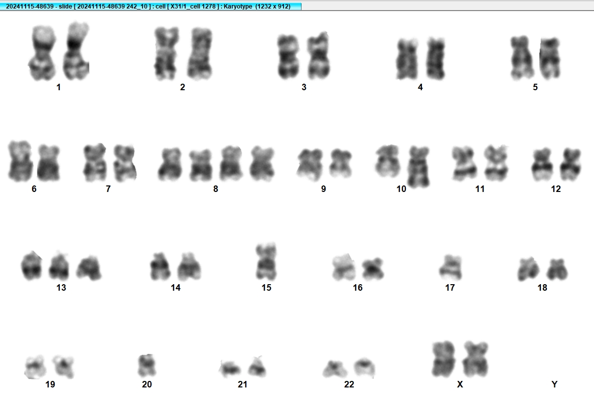This screenshot has height=415, width=594.
Task: Select the chromosome label "18"
Action: pos(542,288)
